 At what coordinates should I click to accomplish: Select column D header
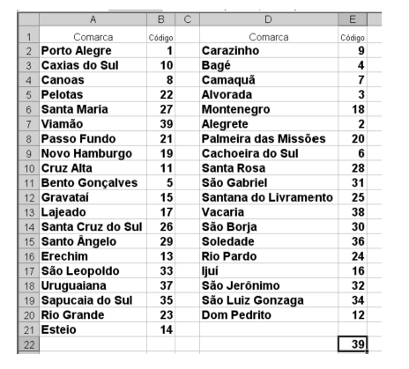269,19
